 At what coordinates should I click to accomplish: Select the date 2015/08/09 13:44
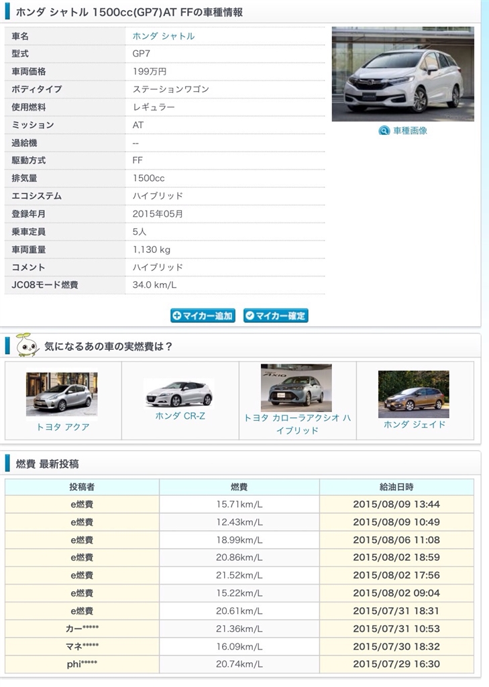(x=396, y=505)
